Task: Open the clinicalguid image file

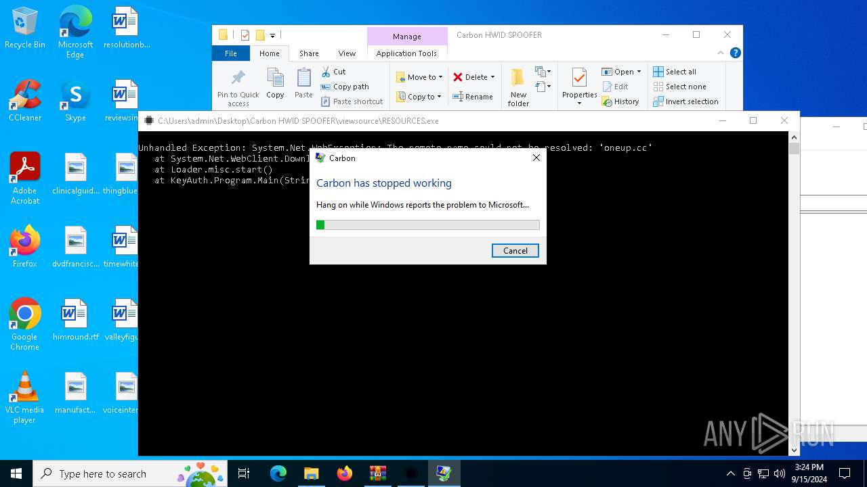Action: (75, 174)
